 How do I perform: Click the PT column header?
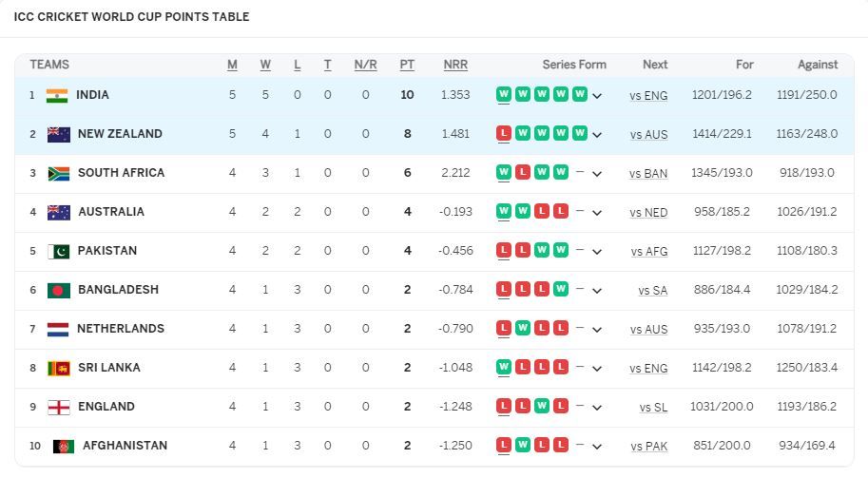pyautogui.click(x=407, y=65)
